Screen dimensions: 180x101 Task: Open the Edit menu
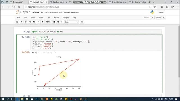tap(26, 17)
